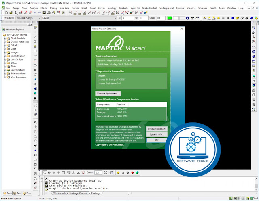
Task: Click the Open folder icon in the toolbar
Action: [11, 13]
